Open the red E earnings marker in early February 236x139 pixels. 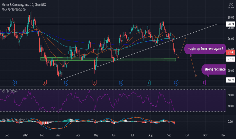(x=45, y=83)
